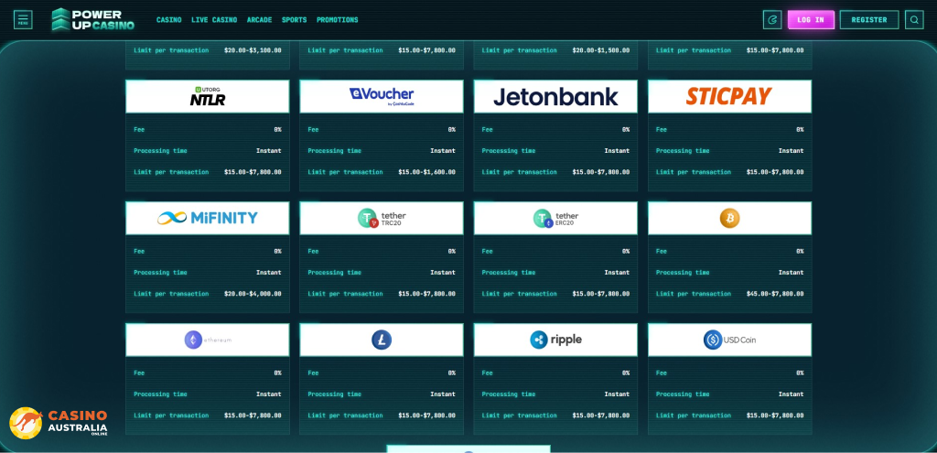937x453 pixels.
Task: Click the Fee label under Utorg NTLR
Action: click(139, 130)
